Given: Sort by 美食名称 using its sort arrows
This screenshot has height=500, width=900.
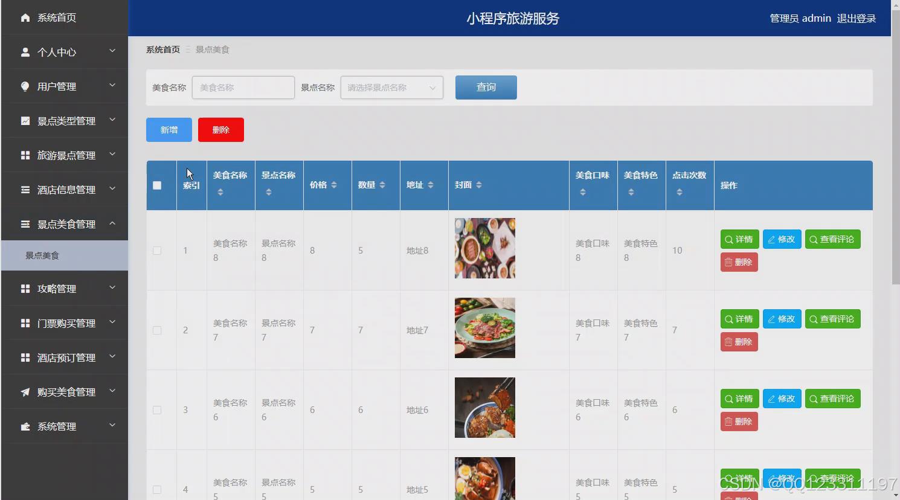Looking at the screenshot, I should point(220,192).
